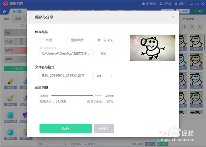The height and width of the screenshot is (147, 206).
Task: Click the 700 x 400 dimensions text
Action: pyautogui.click(x=137, y=144)
